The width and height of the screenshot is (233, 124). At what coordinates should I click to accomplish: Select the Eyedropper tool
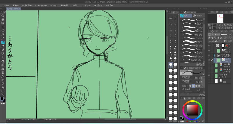click(3, 38)
